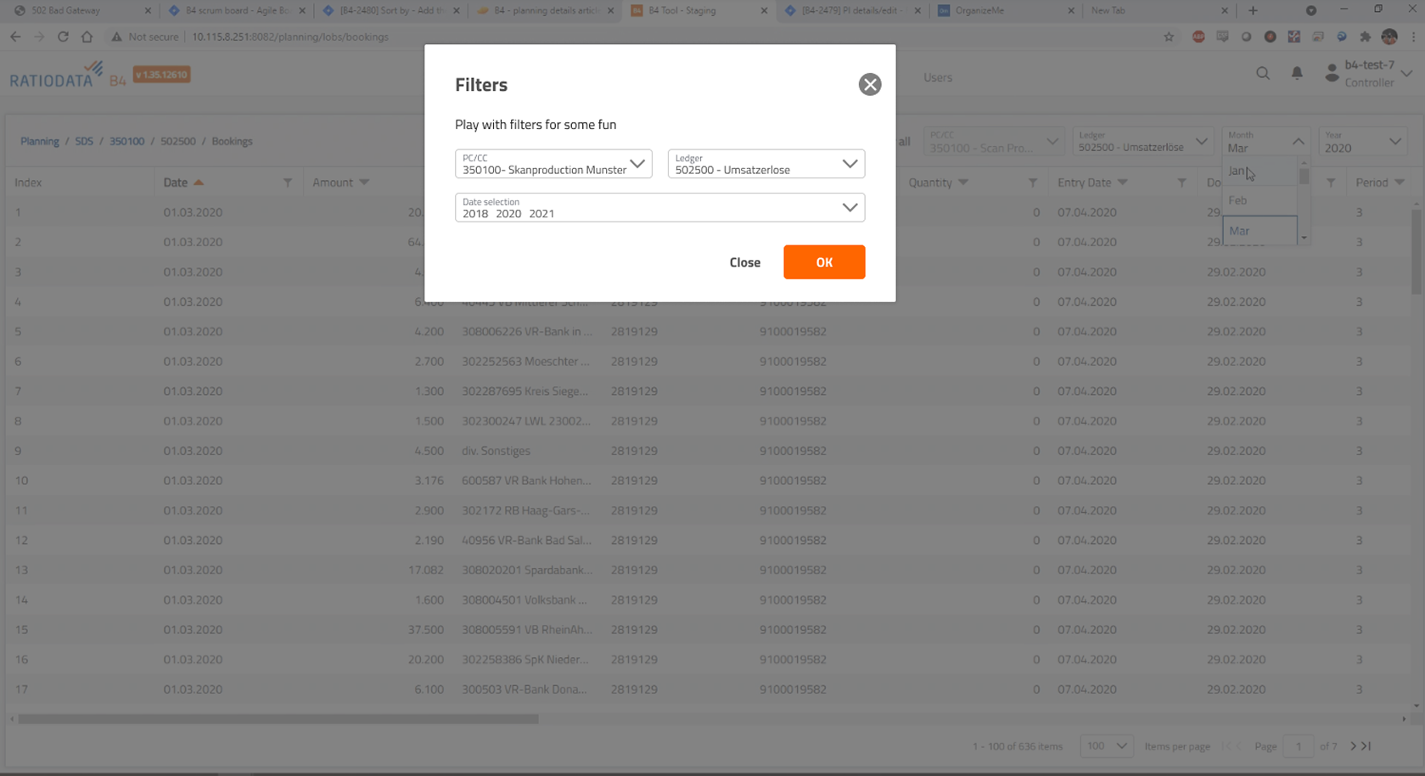
Task: Click the Quantity column filter funnel icon
Action: pos(1032,183)
